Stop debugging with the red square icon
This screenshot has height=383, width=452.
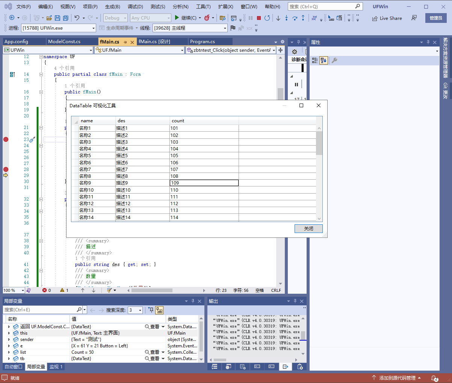pyautogui.click(x=259, y=18)
